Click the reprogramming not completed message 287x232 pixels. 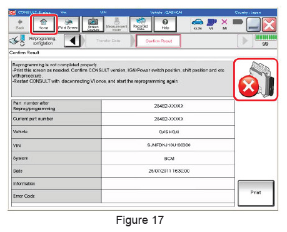pyautogui.click(x=122, y=79)
